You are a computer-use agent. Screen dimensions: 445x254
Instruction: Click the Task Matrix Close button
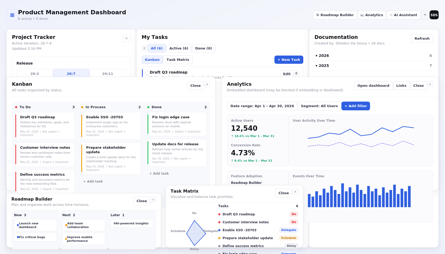[x=284, y=193]
